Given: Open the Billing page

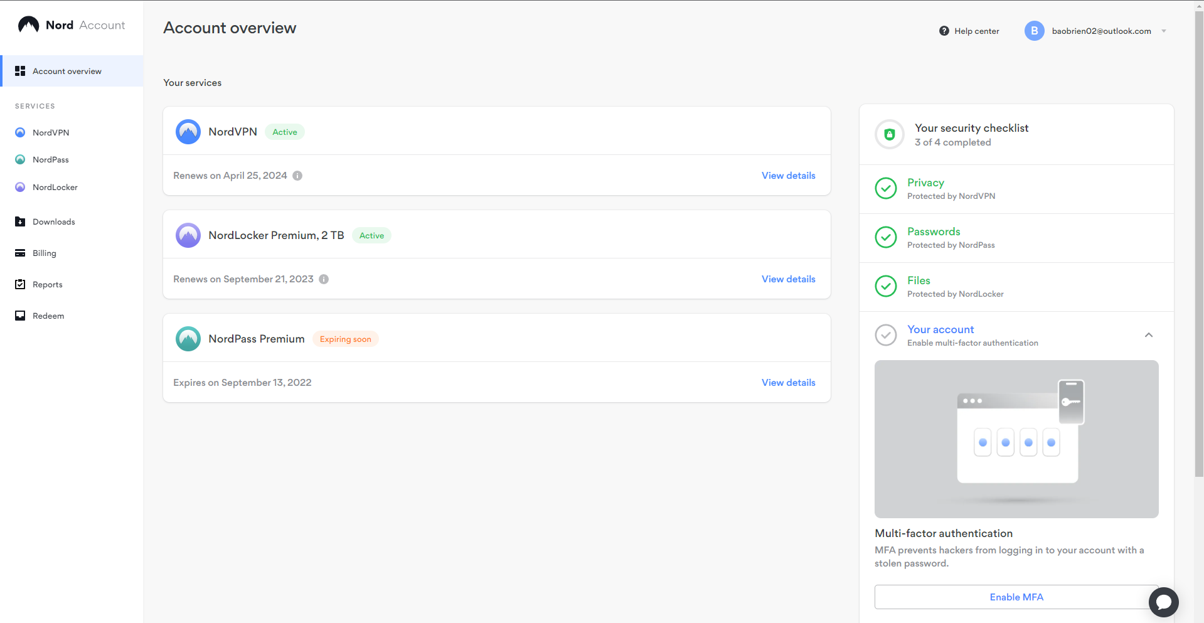Looking at the screenshot, I should tap(45, 253).
